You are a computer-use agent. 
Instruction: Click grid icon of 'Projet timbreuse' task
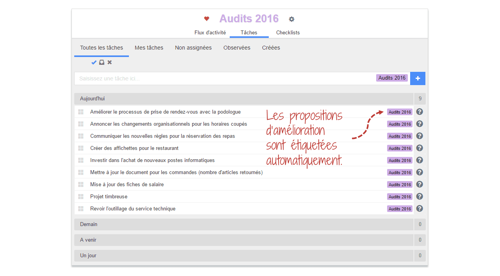(x=81, y=197)
